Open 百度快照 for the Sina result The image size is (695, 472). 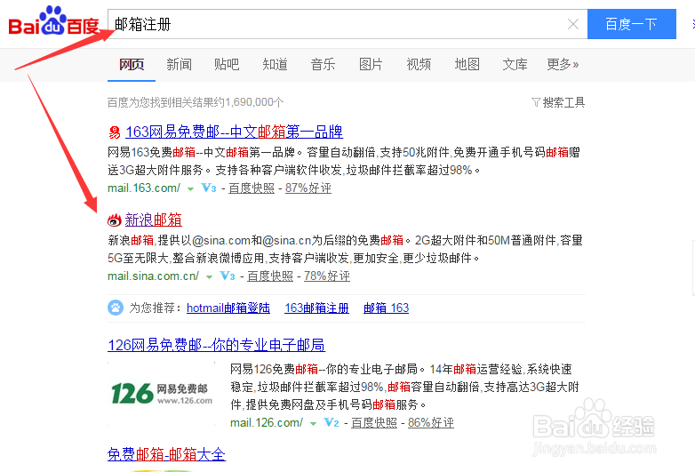pyautogui.click(x=270, y=276)
